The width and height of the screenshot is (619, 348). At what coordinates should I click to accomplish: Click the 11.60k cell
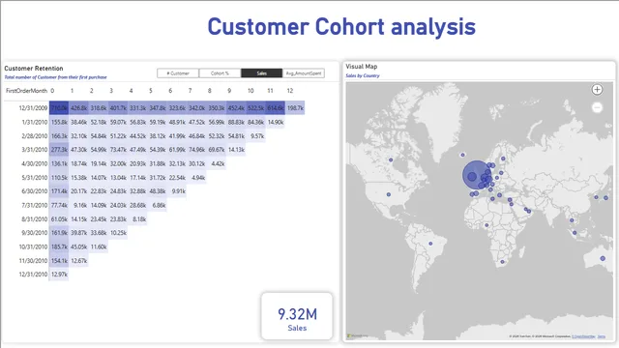pos(99,246)
